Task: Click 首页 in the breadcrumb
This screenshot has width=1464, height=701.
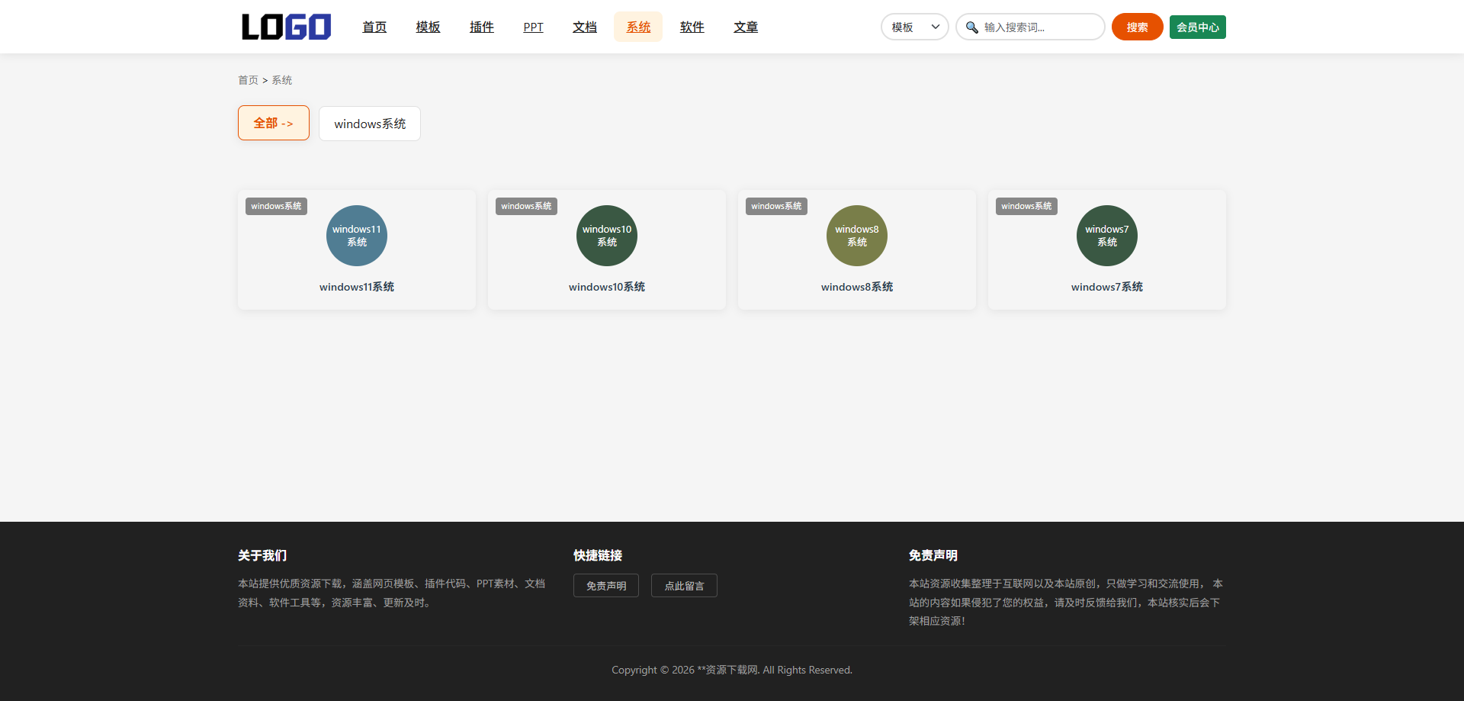Action: [248, 80]
